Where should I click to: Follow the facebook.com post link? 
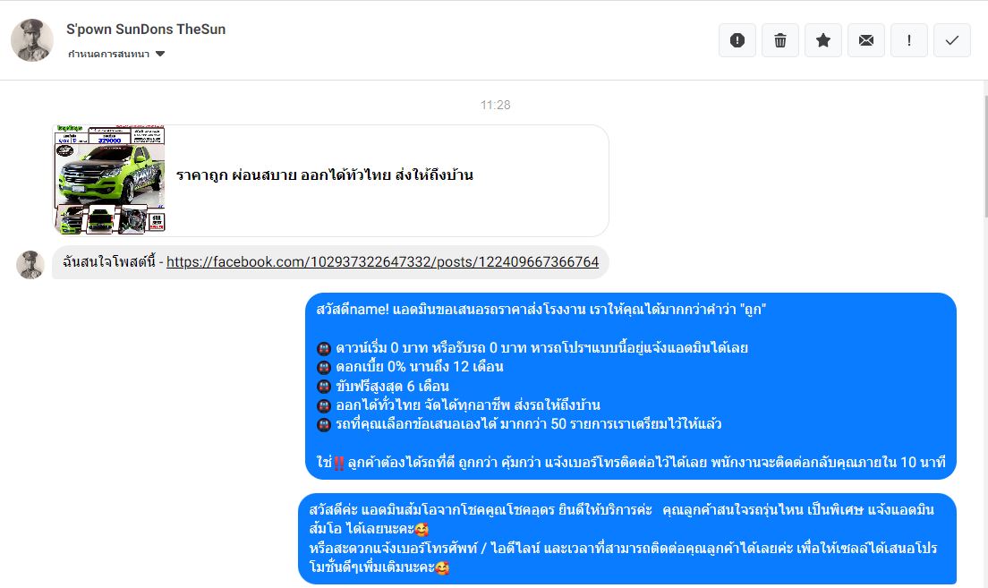(382, 261)
